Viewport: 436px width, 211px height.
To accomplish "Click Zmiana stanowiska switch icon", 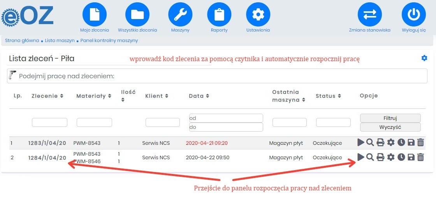I will coord(369,14).
